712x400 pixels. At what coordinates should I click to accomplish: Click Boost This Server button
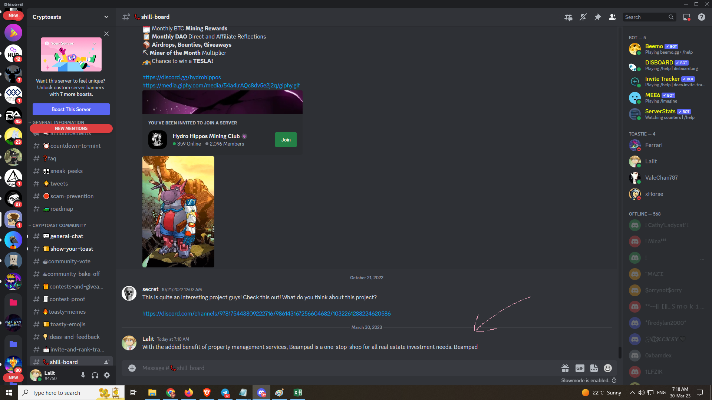pos(71,109)
